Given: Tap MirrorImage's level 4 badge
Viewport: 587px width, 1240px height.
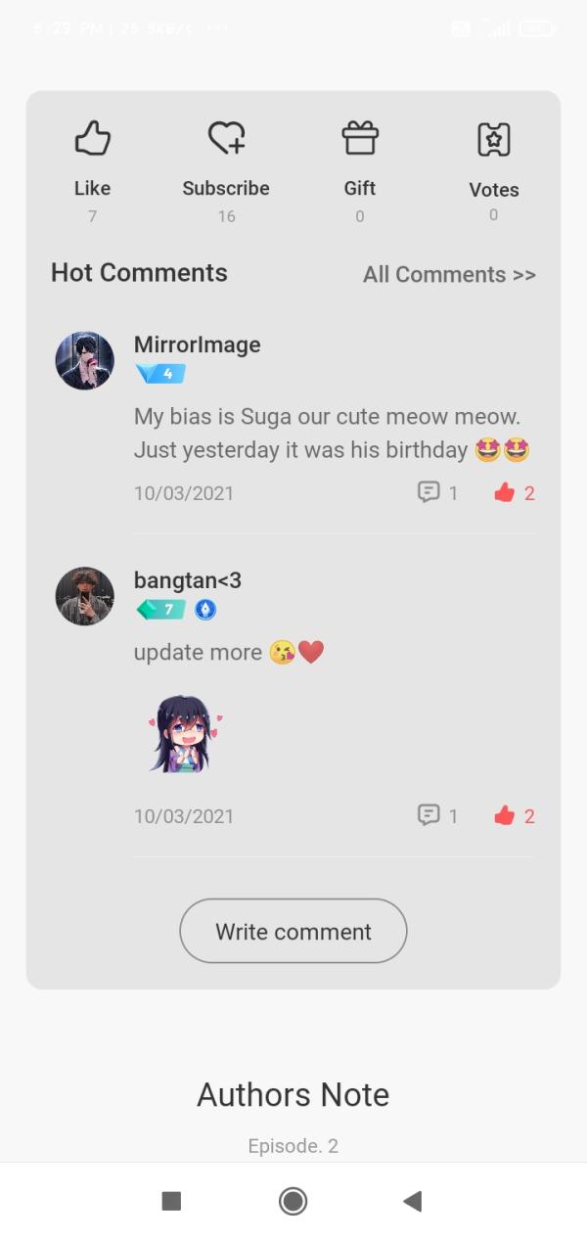Looking at the screenshot, I should 160,374.
